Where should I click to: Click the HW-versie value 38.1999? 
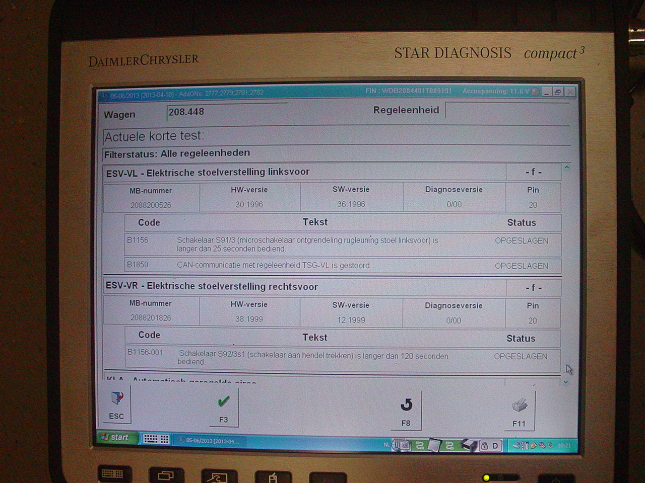[x=249, y=319]
